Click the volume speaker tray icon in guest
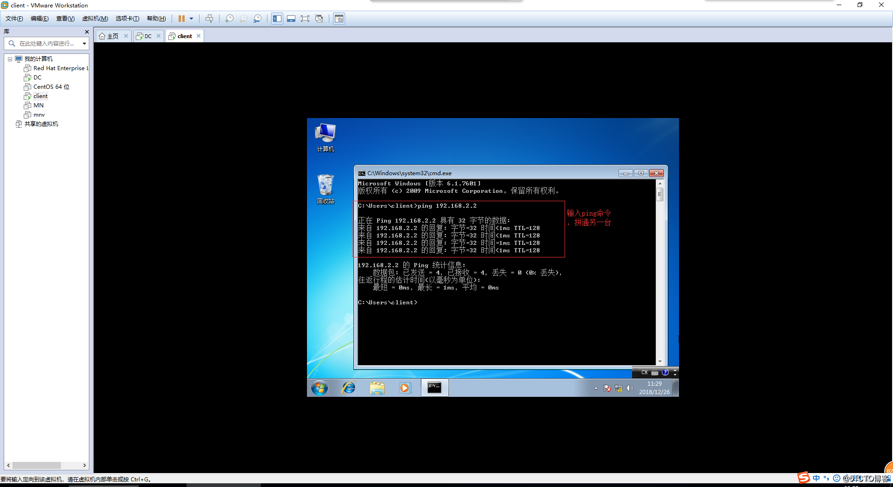Image resolution: width=893 pixels, height=487 pixels. coord(630,388)
